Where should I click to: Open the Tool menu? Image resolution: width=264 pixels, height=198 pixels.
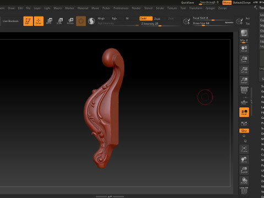[183, 8]
